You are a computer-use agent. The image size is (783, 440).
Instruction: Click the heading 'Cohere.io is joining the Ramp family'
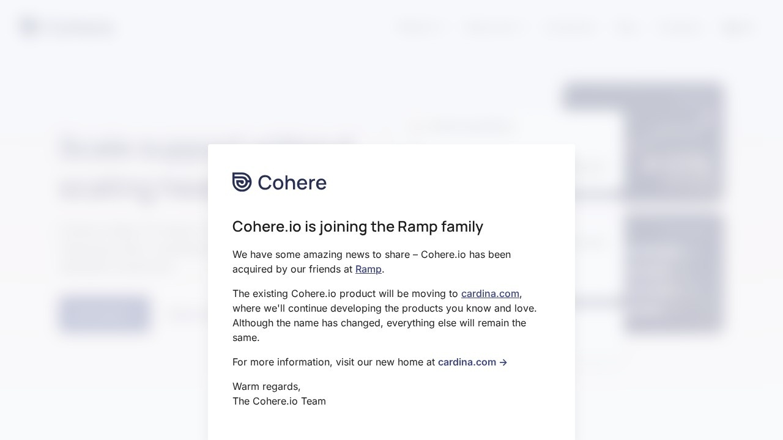click(358, 226)
